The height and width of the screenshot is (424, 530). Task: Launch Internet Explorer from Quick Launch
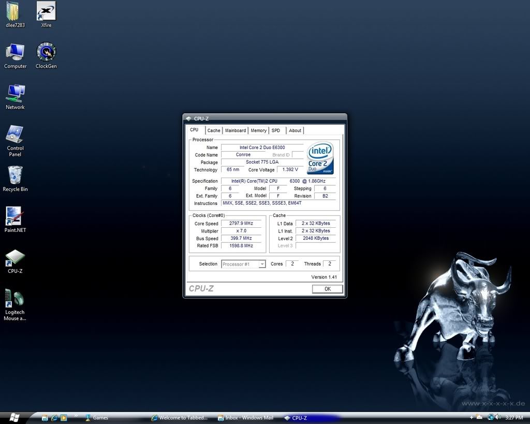point(54,418)
